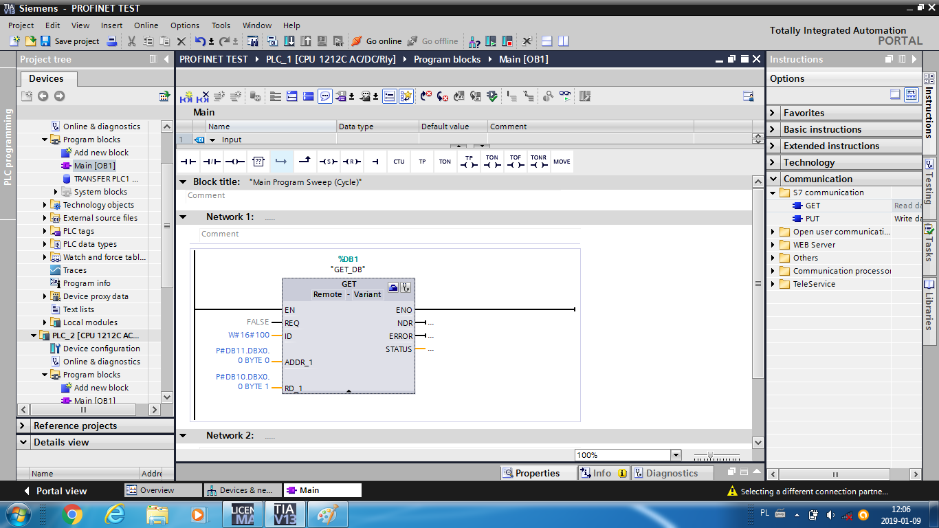The width and height of the screenshot is (939, 528).
Task: Open the Online menu
Action: (x=146, y=25)
